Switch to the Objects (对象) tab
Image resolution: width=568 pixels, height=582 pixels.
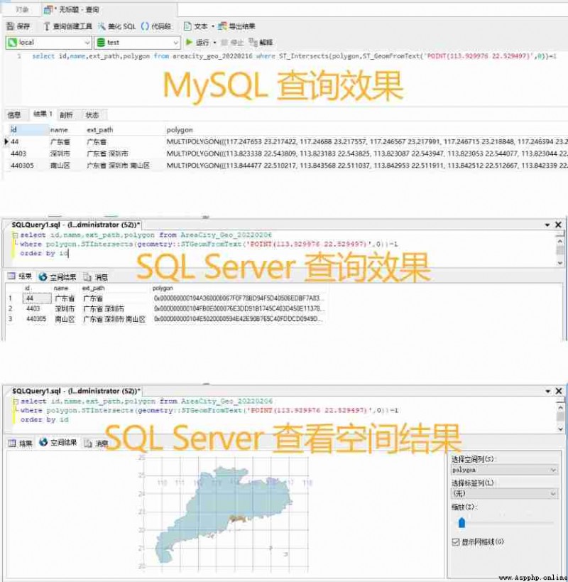22,9
